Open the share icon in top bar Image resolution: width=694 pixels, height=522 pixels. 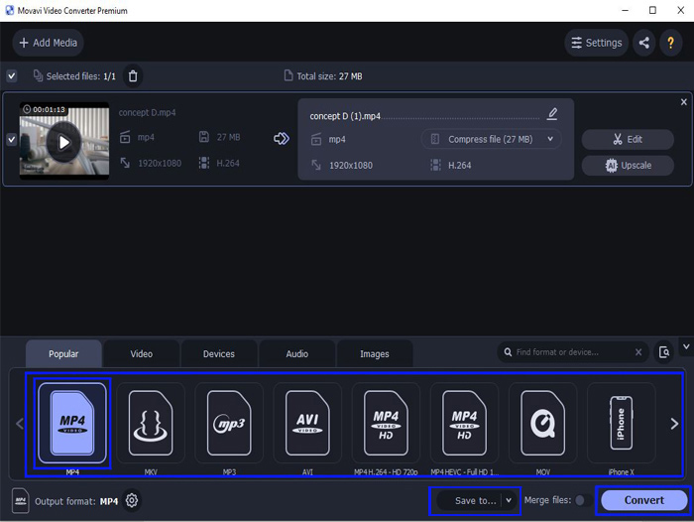pyautogui.click(x=644, y=43)
